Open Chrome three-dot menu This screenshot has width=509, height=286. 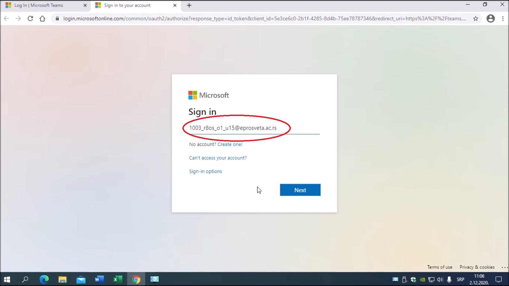click(x=503, y=19)
